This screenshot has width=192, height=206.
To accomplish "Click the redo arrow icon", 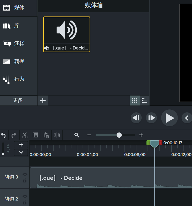I will coord(14,135).
